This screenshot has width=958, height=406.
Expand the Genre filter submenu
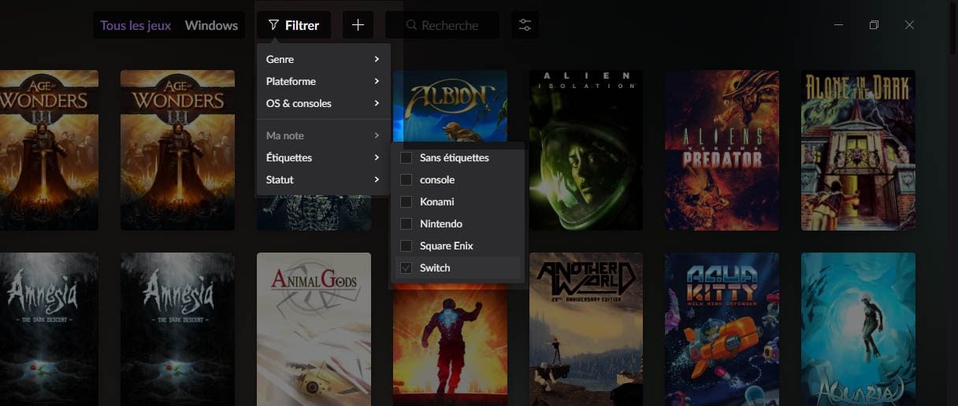click(323, 60)
